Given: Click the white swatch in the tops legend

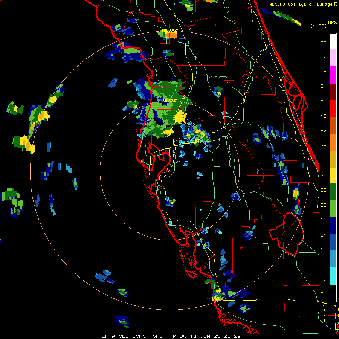Looking at the screenshot, I should [333, 41].
